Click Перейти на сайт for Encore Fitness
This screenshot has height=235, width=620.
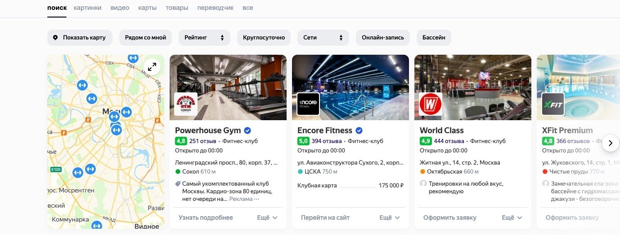(x=325, y=218)
